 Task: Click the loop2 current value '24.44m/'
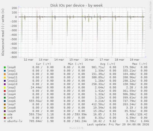coord(37,88)
